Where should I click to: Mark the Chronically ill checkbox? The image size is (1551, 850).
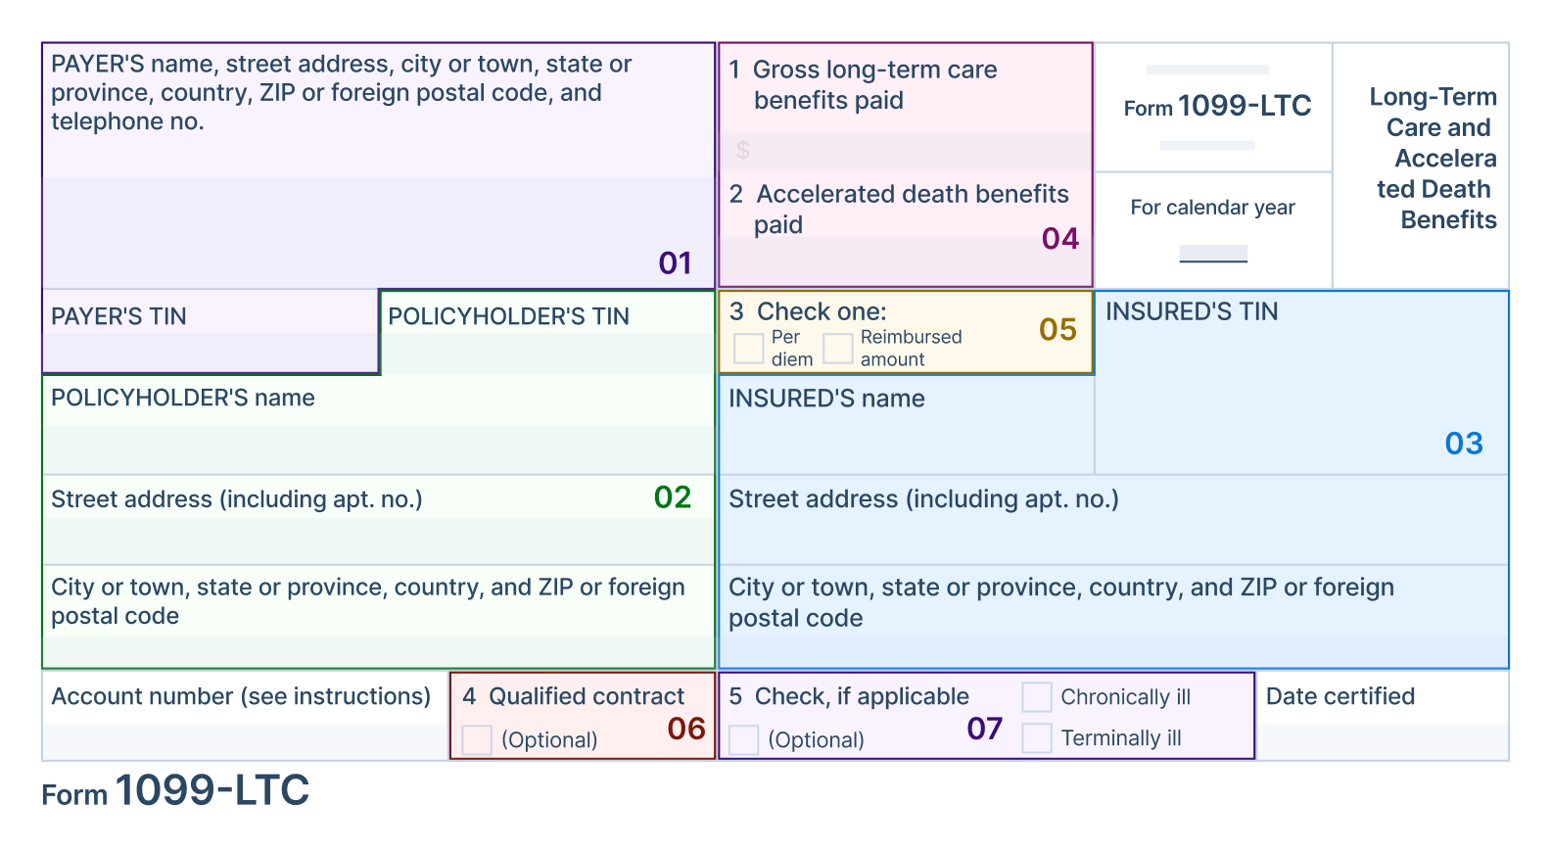[x=1037, y=697]
